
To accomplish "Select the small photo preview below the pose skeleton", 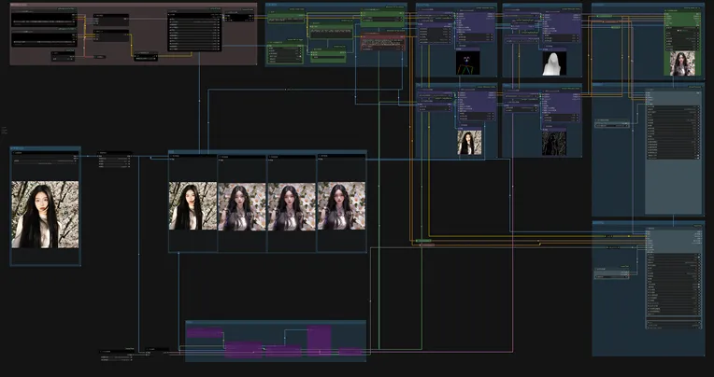I will click(469, 143).
